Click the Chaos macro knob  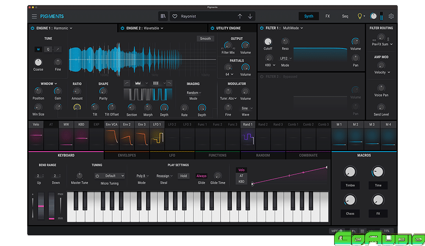(350, 200)
